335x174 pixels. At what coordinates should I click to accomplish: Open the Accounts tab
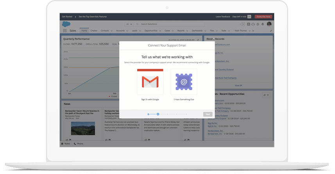coord(120,31)
